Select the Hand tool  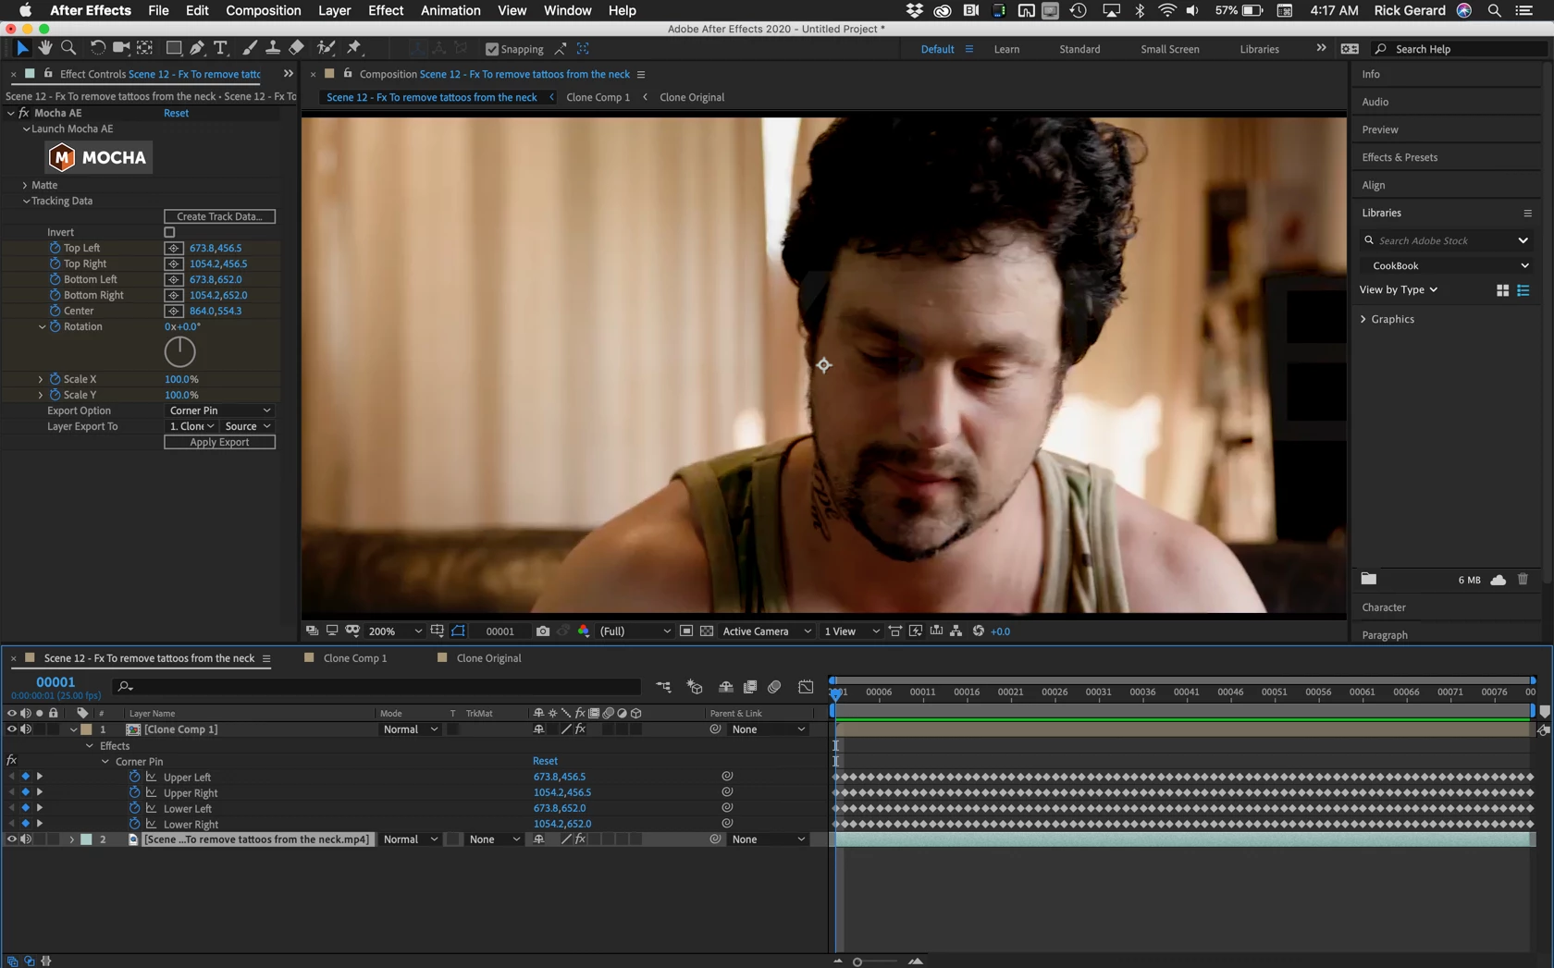pyautogui.click(x=44, y=48)
